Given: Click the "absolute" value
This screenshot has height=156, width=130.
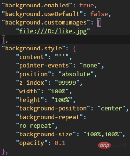Looking at the screenshot, I should tap(76, 74).
